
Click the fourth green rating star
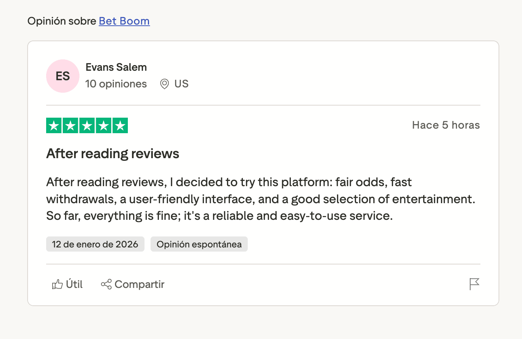click(104, 126)
